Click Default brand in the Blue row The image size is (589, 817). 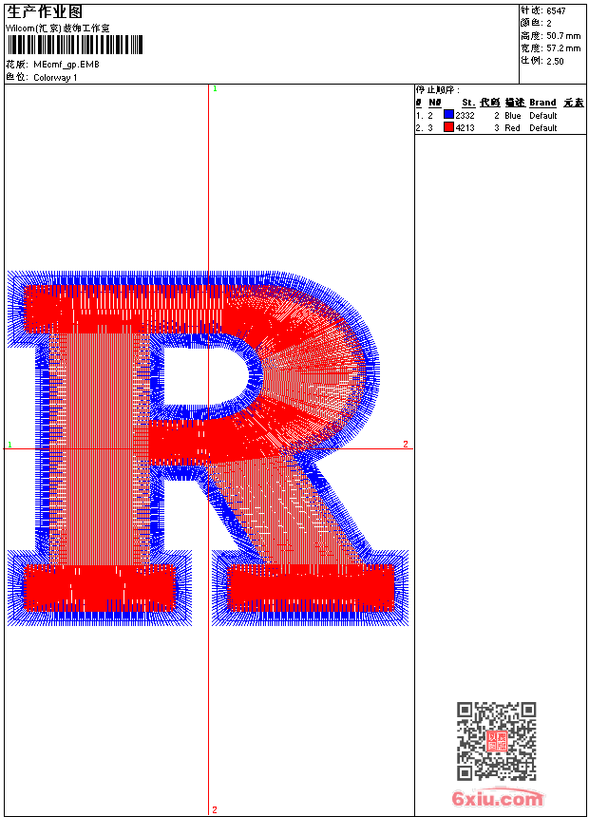pos(543,116)
